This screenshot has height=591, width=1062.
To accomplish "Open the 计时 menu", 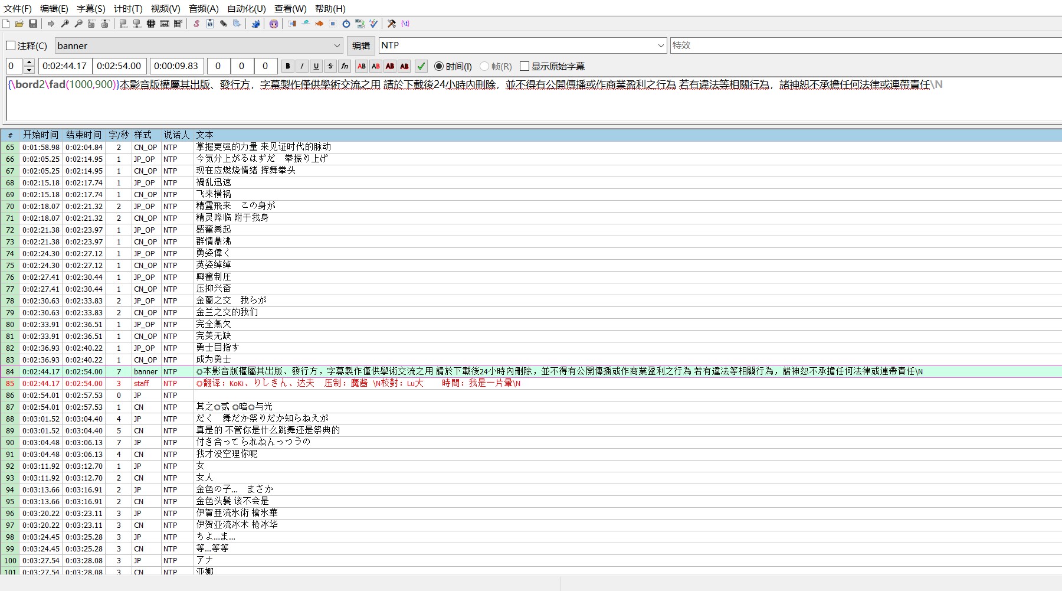I will pyautogui.click(x=128, y=8).
